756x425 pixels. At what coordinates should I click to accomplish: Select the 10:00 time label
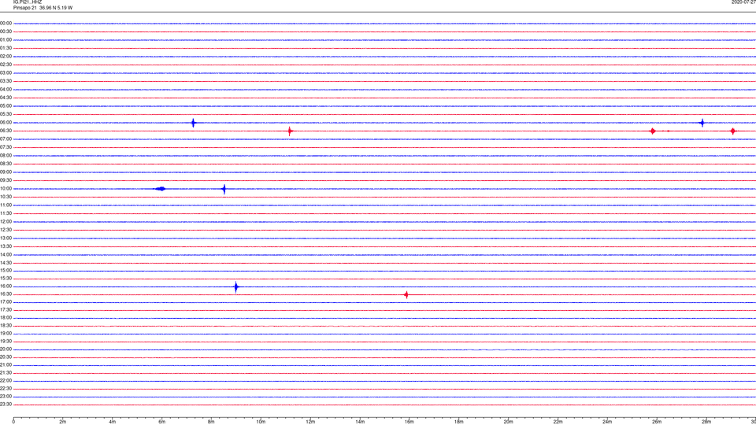(6, 189)
